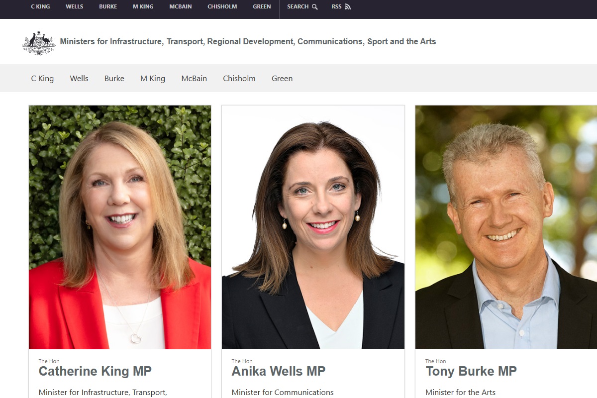Select MCBAIN in the top menu bar
Viewport: 597px width, 398px height.
(180, 6)
